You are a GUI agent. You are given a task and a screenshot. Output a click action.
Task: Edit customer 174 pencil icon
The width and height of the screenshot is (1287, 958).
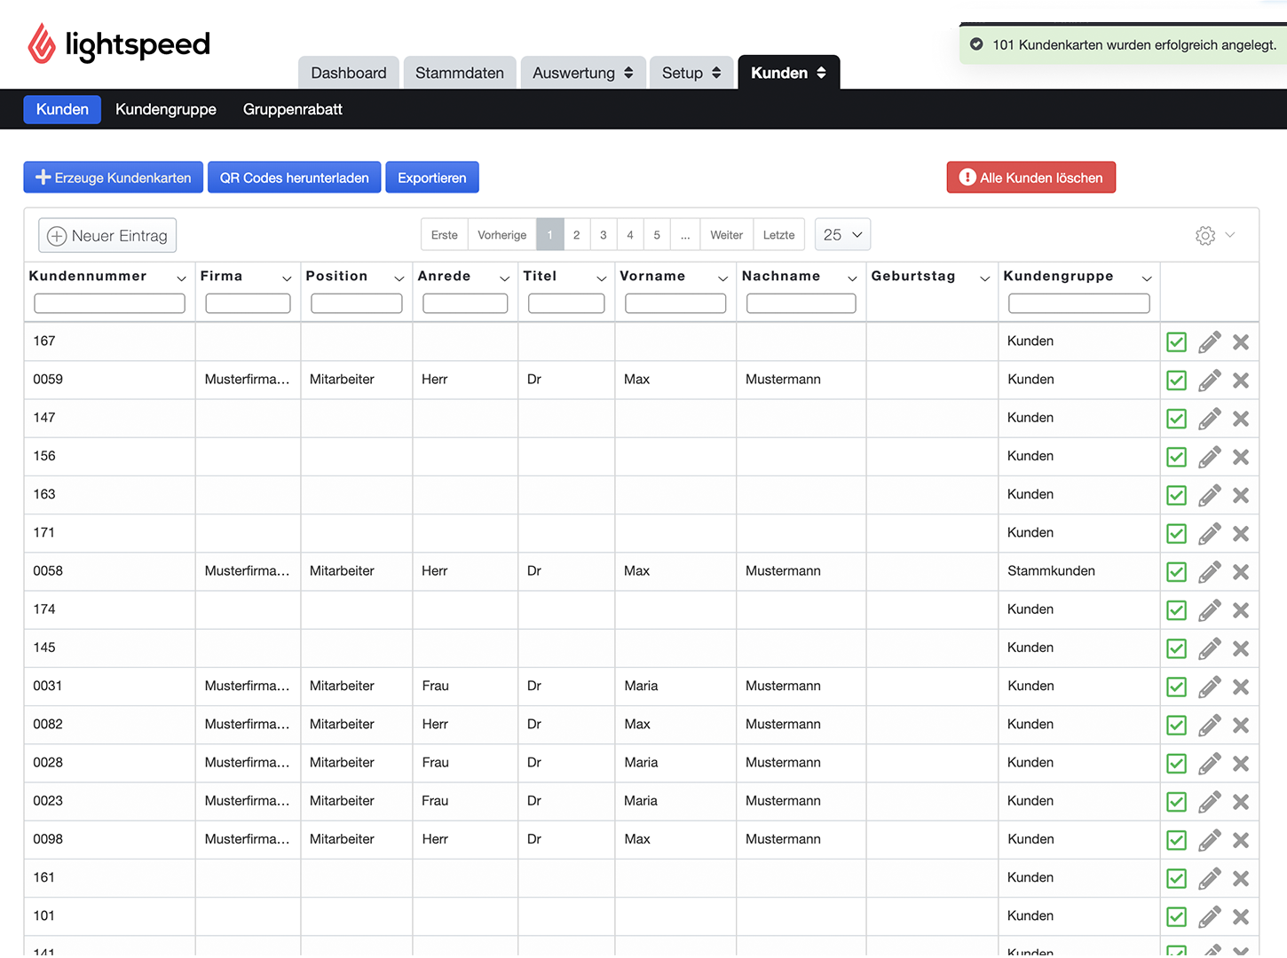(1209, 610)
